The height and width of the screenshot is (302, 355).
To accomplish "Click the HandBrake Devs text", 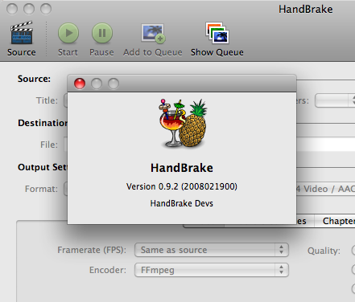I will click(x=182, y=203).
